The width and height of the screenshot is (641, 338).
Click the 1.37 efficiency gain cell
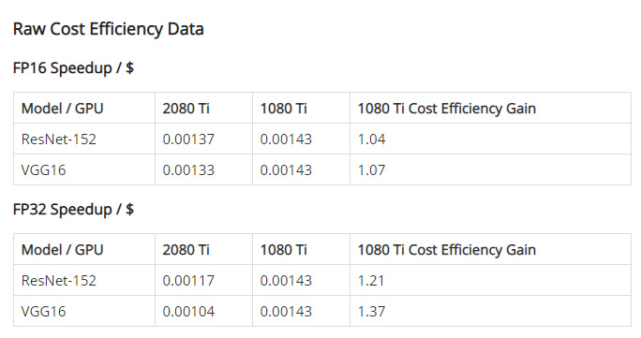(x=490, y=311)
